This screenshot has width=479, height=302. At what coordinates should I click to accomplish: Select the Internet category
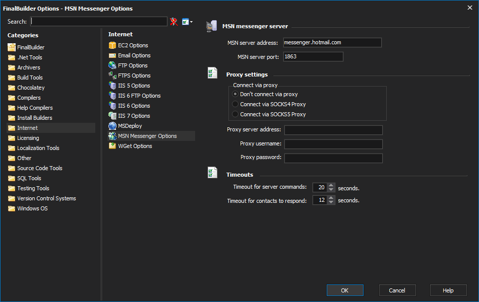51,128
